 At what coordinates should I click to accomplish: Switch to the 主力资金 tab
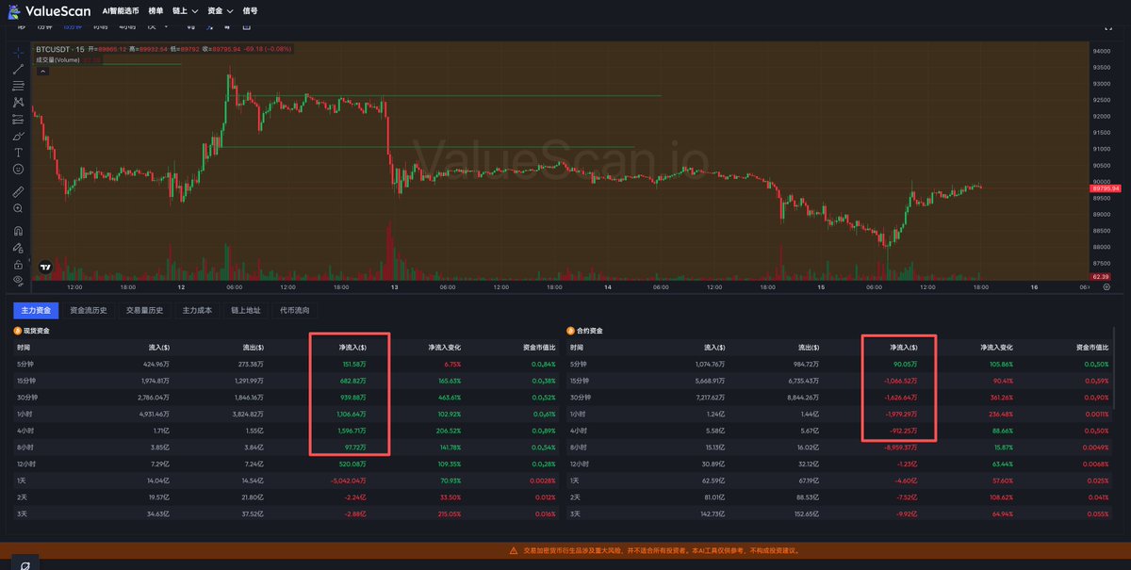pyautogui.click(x=35, y=310)
